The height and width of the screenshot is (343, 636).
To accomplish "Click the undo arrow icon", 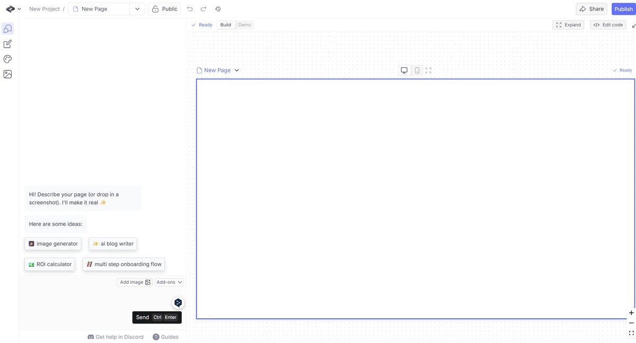I will (x=190, y=9).
